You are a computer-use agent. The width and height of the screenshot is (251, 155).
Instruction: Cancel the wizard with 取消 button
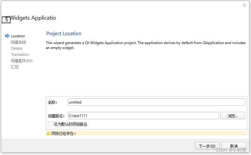pyautogui.click(x=234, y=146)
